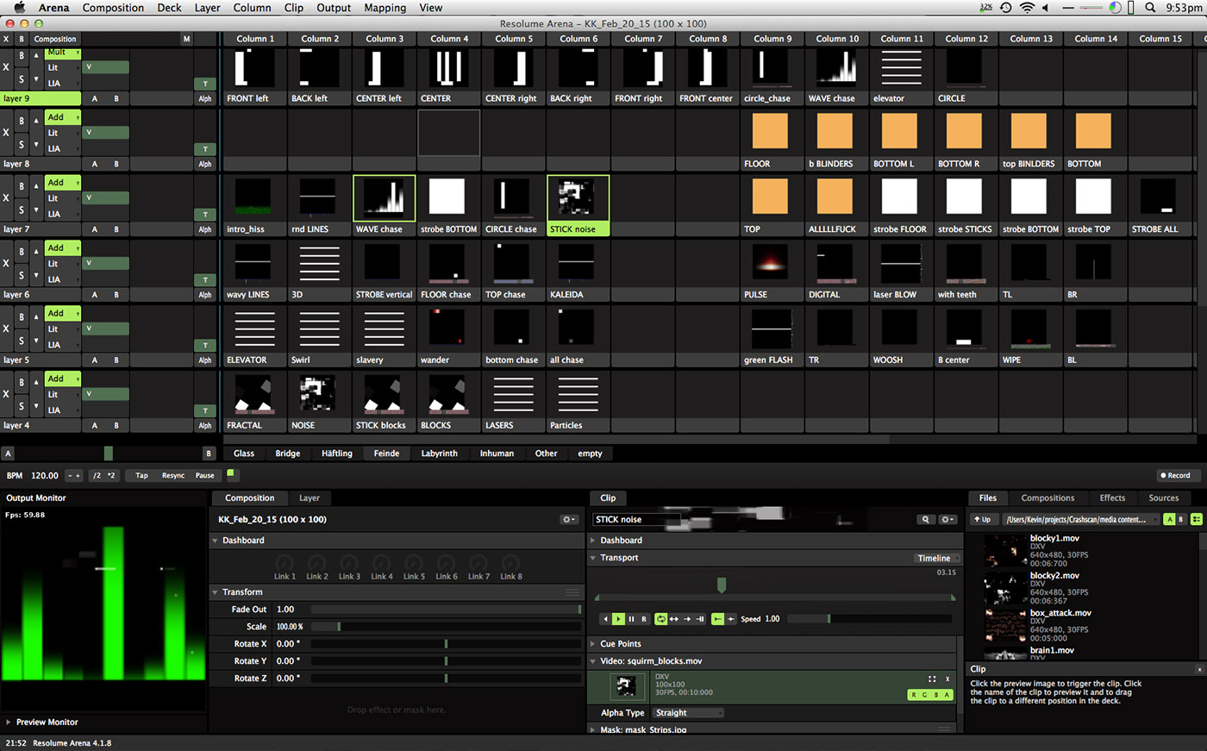Click the A/B crossfader slider handle

[108, 454]
